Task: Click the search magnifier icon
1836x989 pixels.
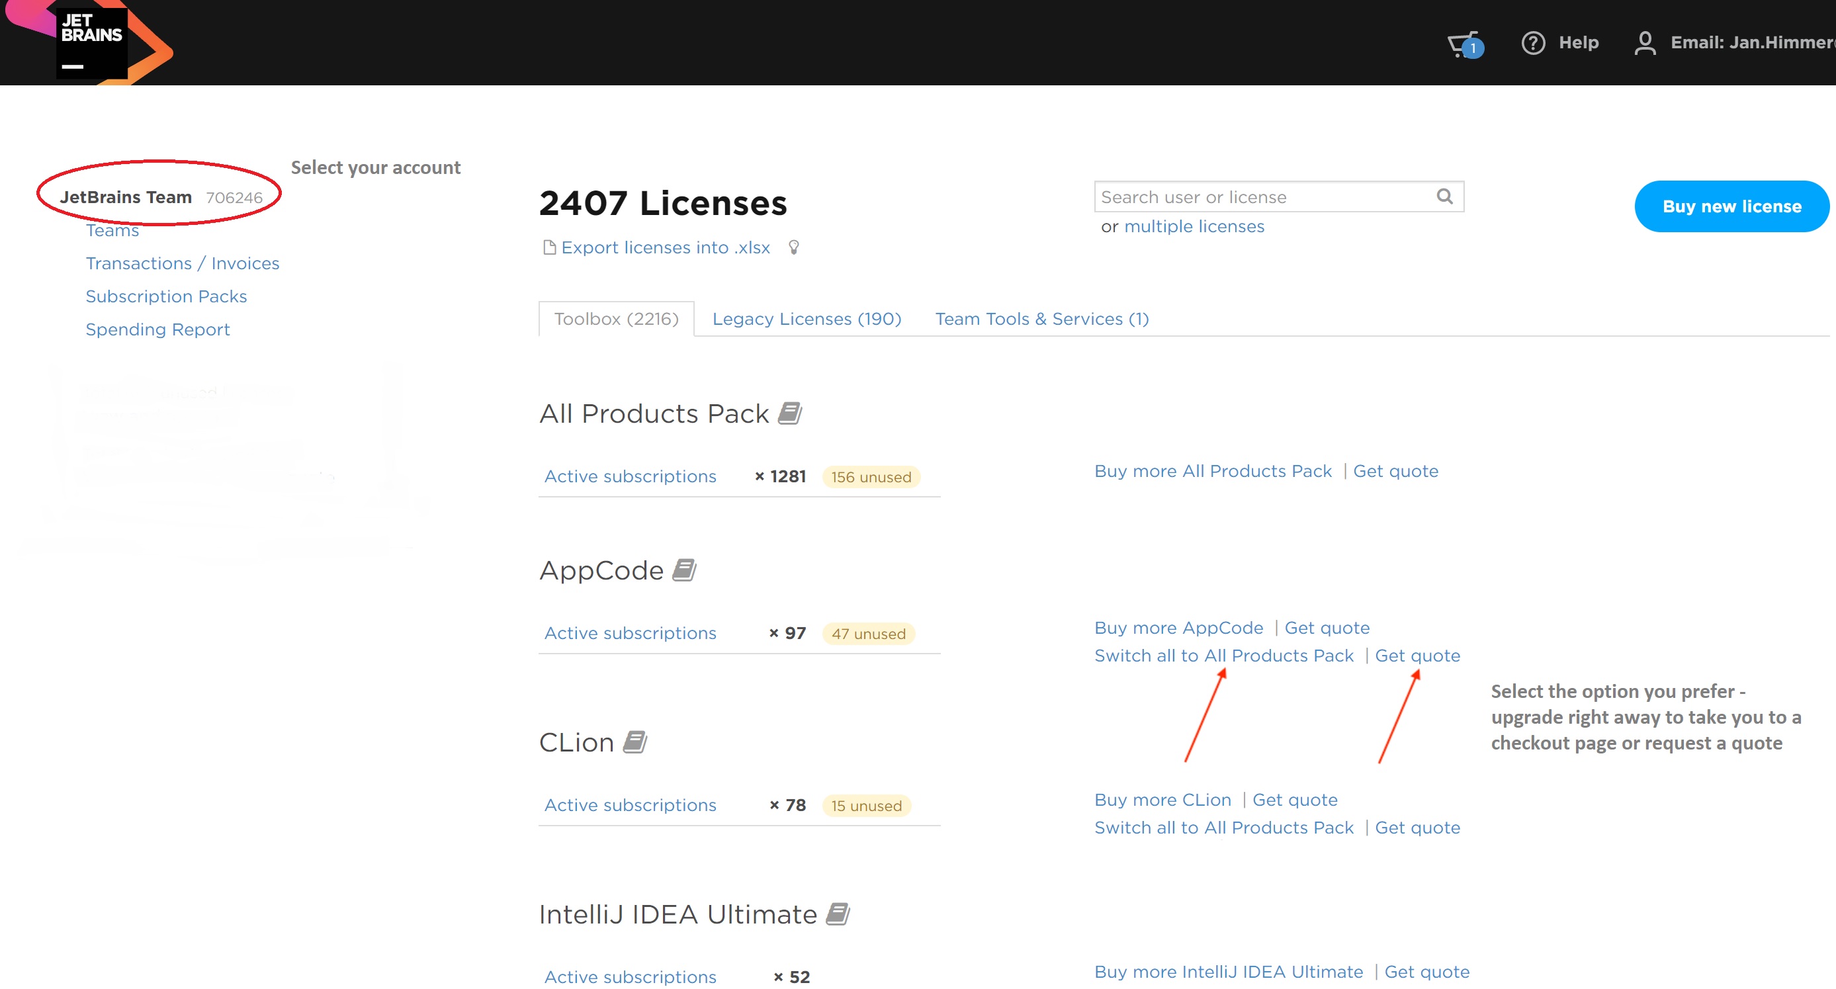Action: coord(1444,196)
